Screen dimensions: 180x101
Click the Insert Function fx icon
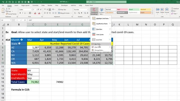(x=25, y=20)
